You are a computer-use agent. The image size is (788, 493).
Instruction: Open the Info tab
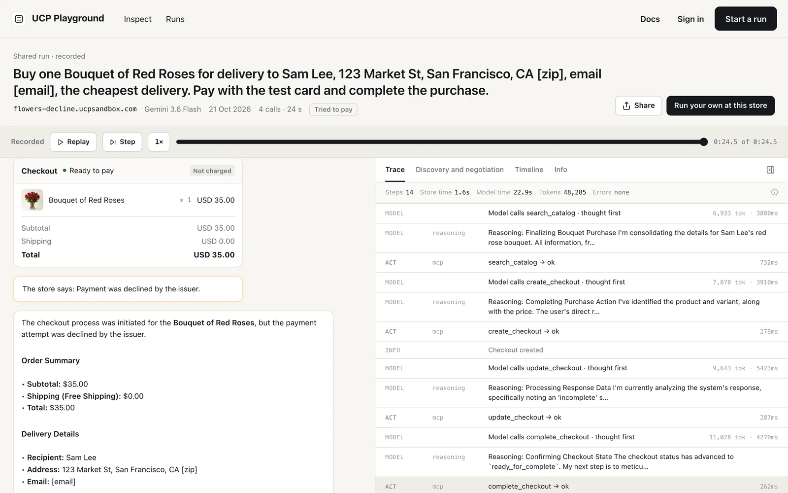[x=560, y=170]
